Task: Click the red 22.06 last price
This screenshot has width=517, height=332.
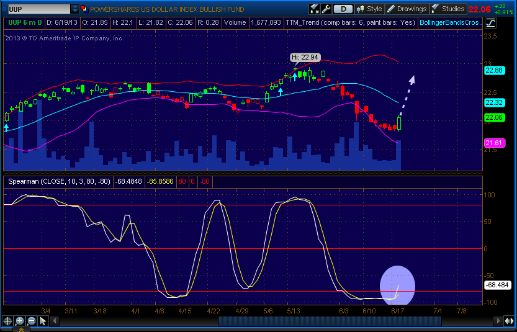Action: click(479, 9)
